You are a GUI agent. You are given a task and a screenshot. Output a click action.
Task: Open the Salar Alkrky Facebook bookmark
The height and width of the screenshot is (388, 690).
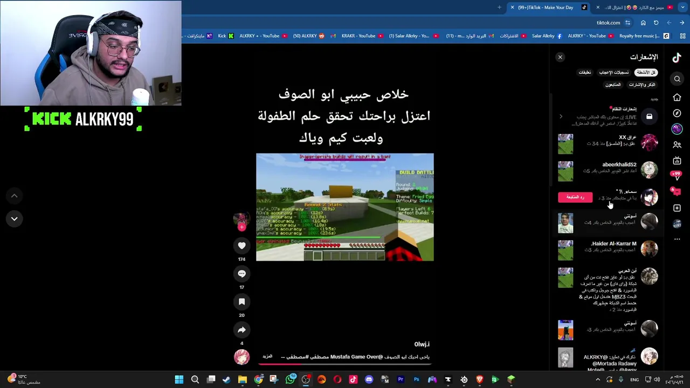(547, 36)
